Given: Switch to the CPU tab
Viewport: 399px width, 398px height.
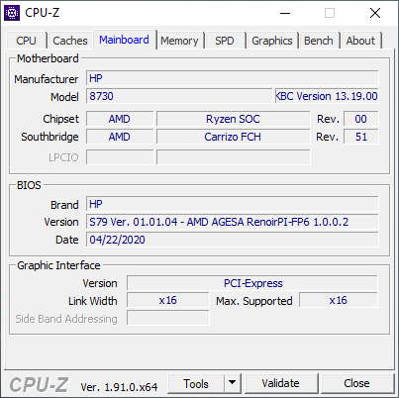Looking at the screenshot, I should coord(26,41).
